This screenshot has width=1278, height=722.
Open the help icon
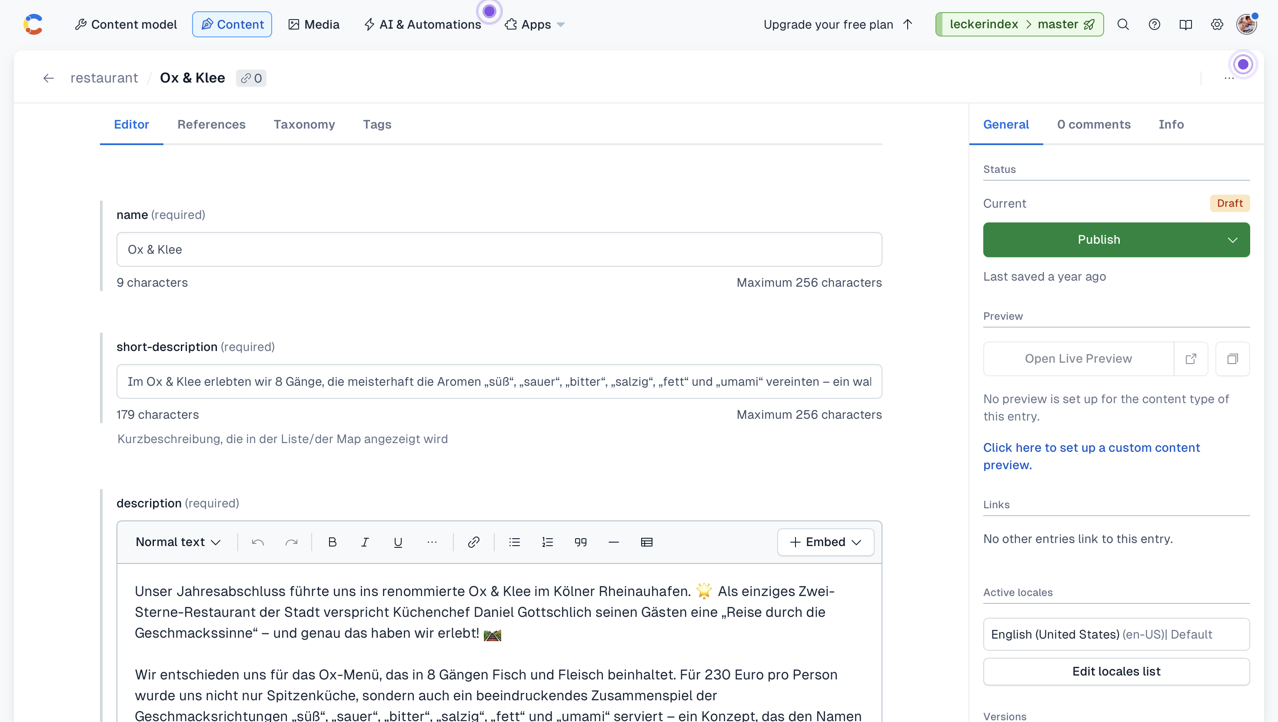[x=1155, y=24]
